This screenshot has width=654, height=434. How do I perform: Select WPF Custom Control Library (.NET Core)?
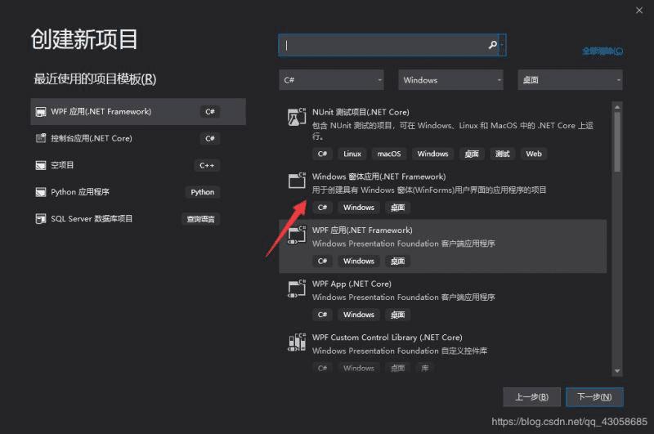(442, 351)
